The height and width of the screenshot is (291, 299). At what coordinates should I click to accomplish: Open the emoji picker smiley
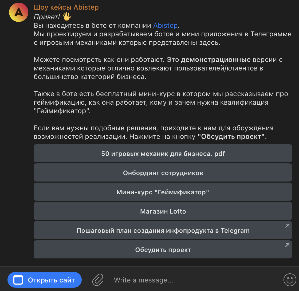[x=290, y=280]
